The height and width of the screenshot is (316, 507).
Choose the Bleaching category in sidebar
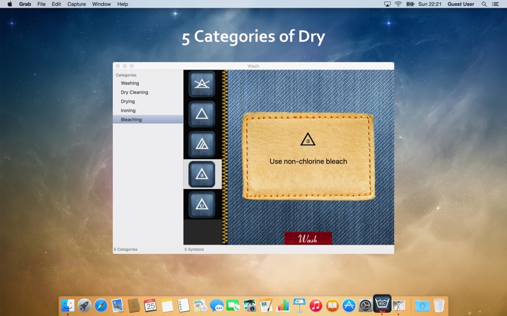pos(131,119)
